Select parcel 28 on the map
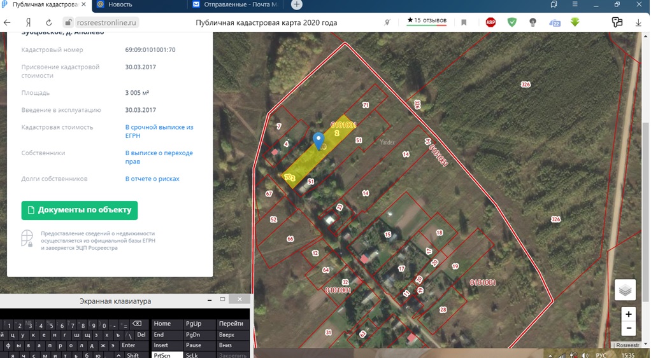Screen dimensions: 651x358 443,310
